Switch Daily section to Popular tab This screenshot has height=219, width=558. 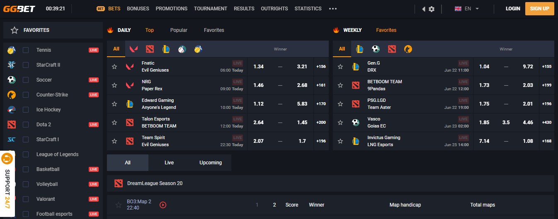[x=179, y=30]
